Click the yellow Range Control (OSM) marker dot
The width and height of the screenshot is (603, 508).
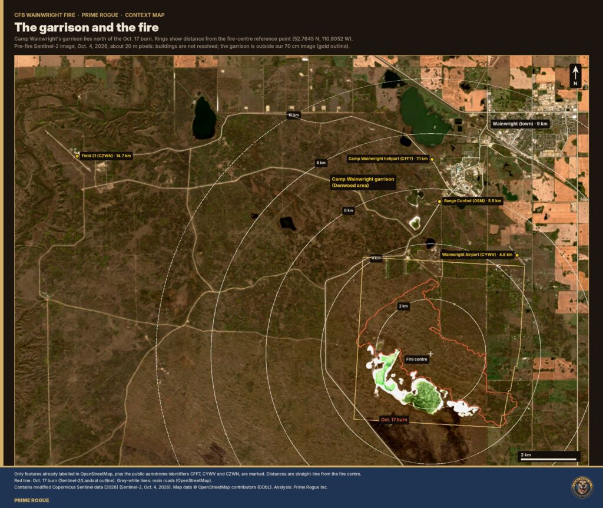coord(439,202)
